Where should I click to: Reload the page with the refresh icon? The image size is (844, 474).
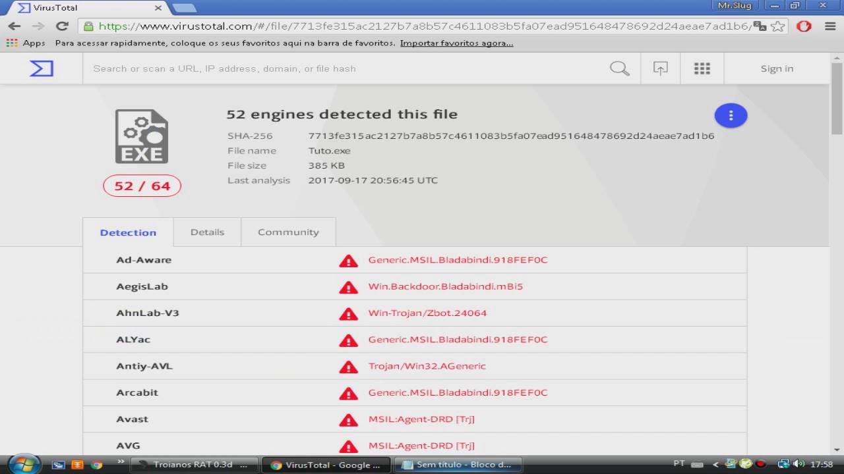[62, 26]
